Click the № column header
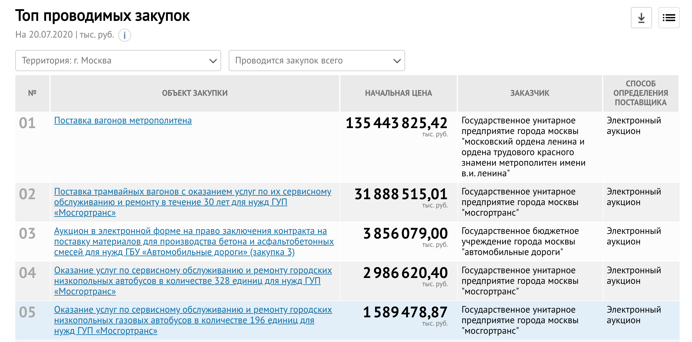This screenshot has width=692, height=342. tap(32, 93)
